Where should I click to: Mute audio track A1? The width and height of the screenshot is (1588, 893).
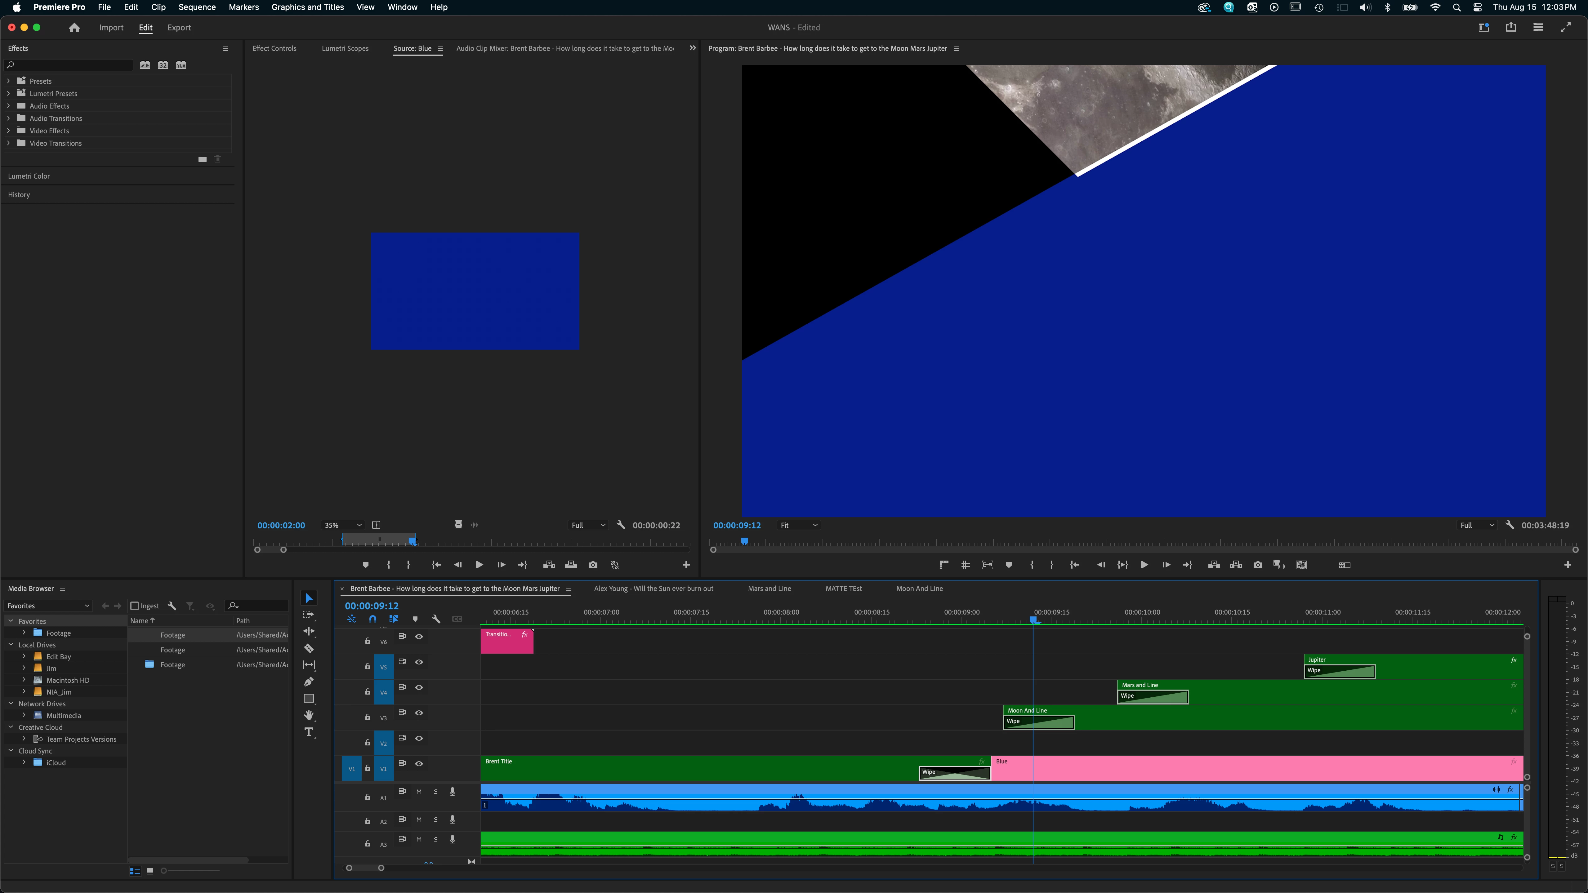(419, 792)
